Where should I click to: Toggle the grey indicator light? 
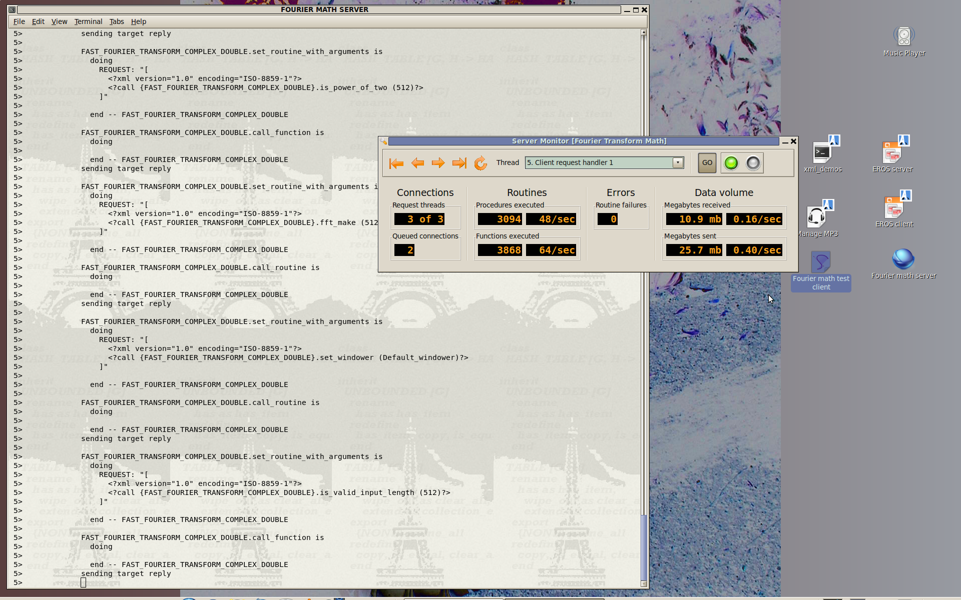[x=753, y=163]
